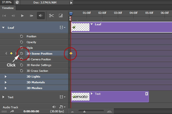Step to next frame
Viewport: 172px width, 114px height.
[x=32, y=16]
